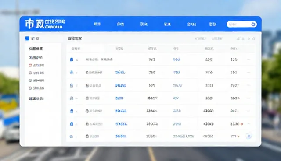Open the fourth navigation item in blue header
Screen dimensions: 281x161
pyautogui.click(x=167, y=24)
